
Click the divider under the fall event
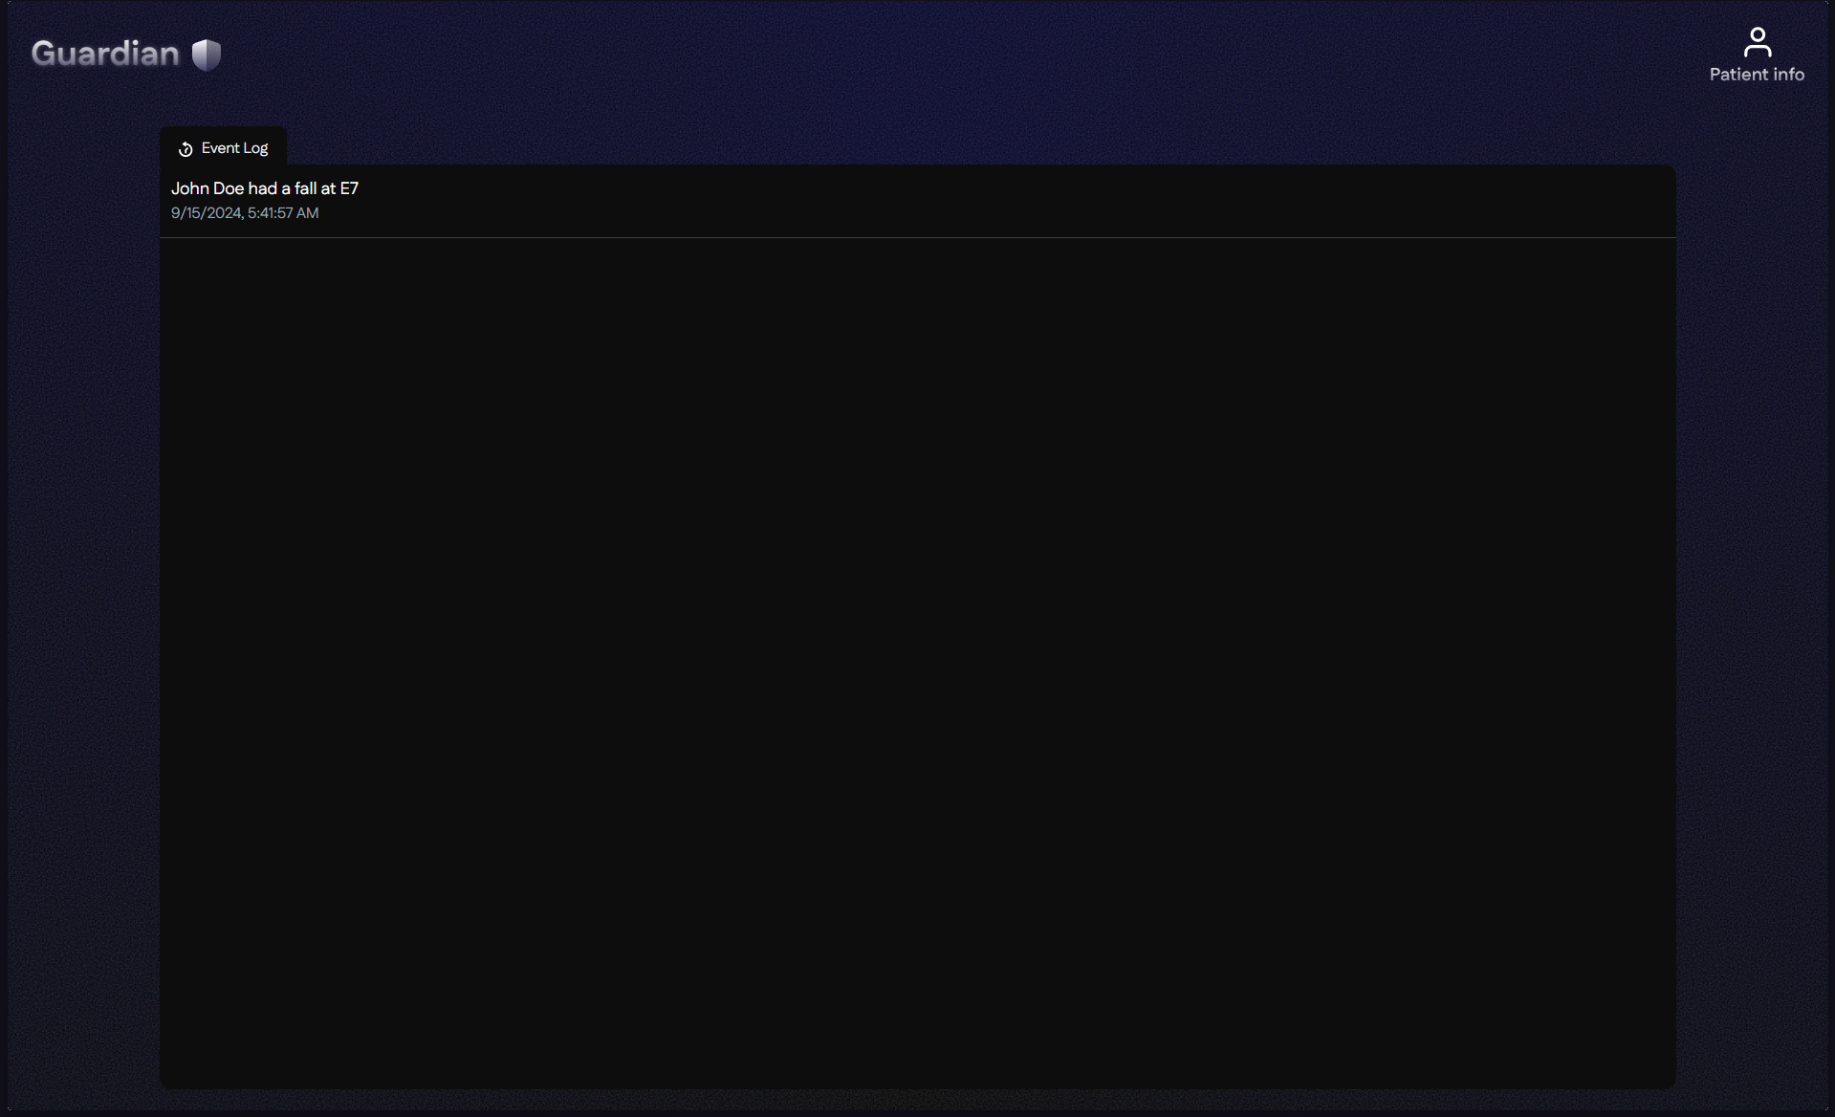(917, 237)
